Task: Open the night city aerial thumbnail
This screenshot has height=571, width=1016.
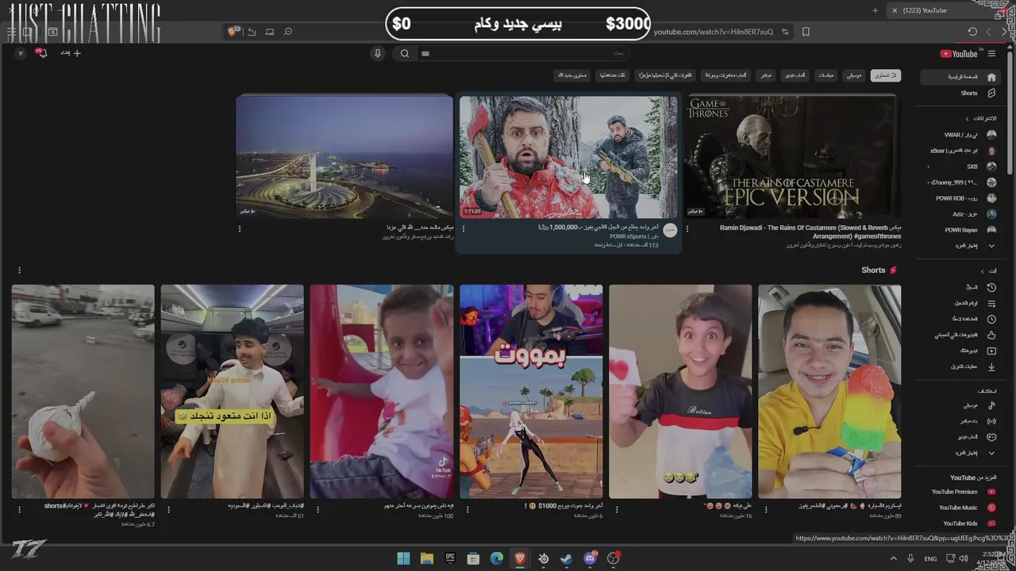Action: coord(344,156)
